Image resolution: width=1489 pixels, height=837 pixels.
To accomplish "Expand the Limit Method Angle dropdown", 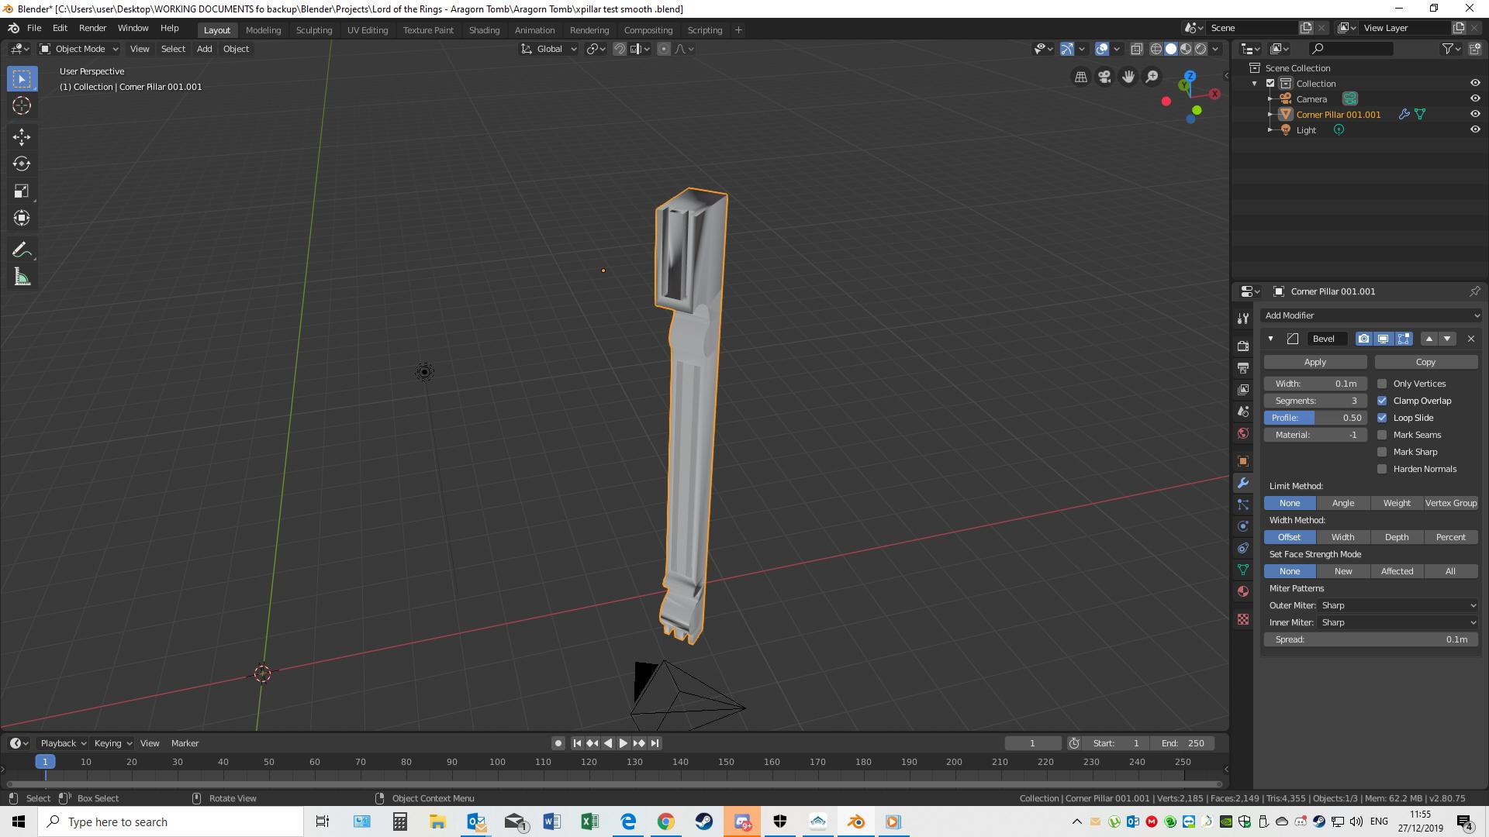I will pos(1342,501).
